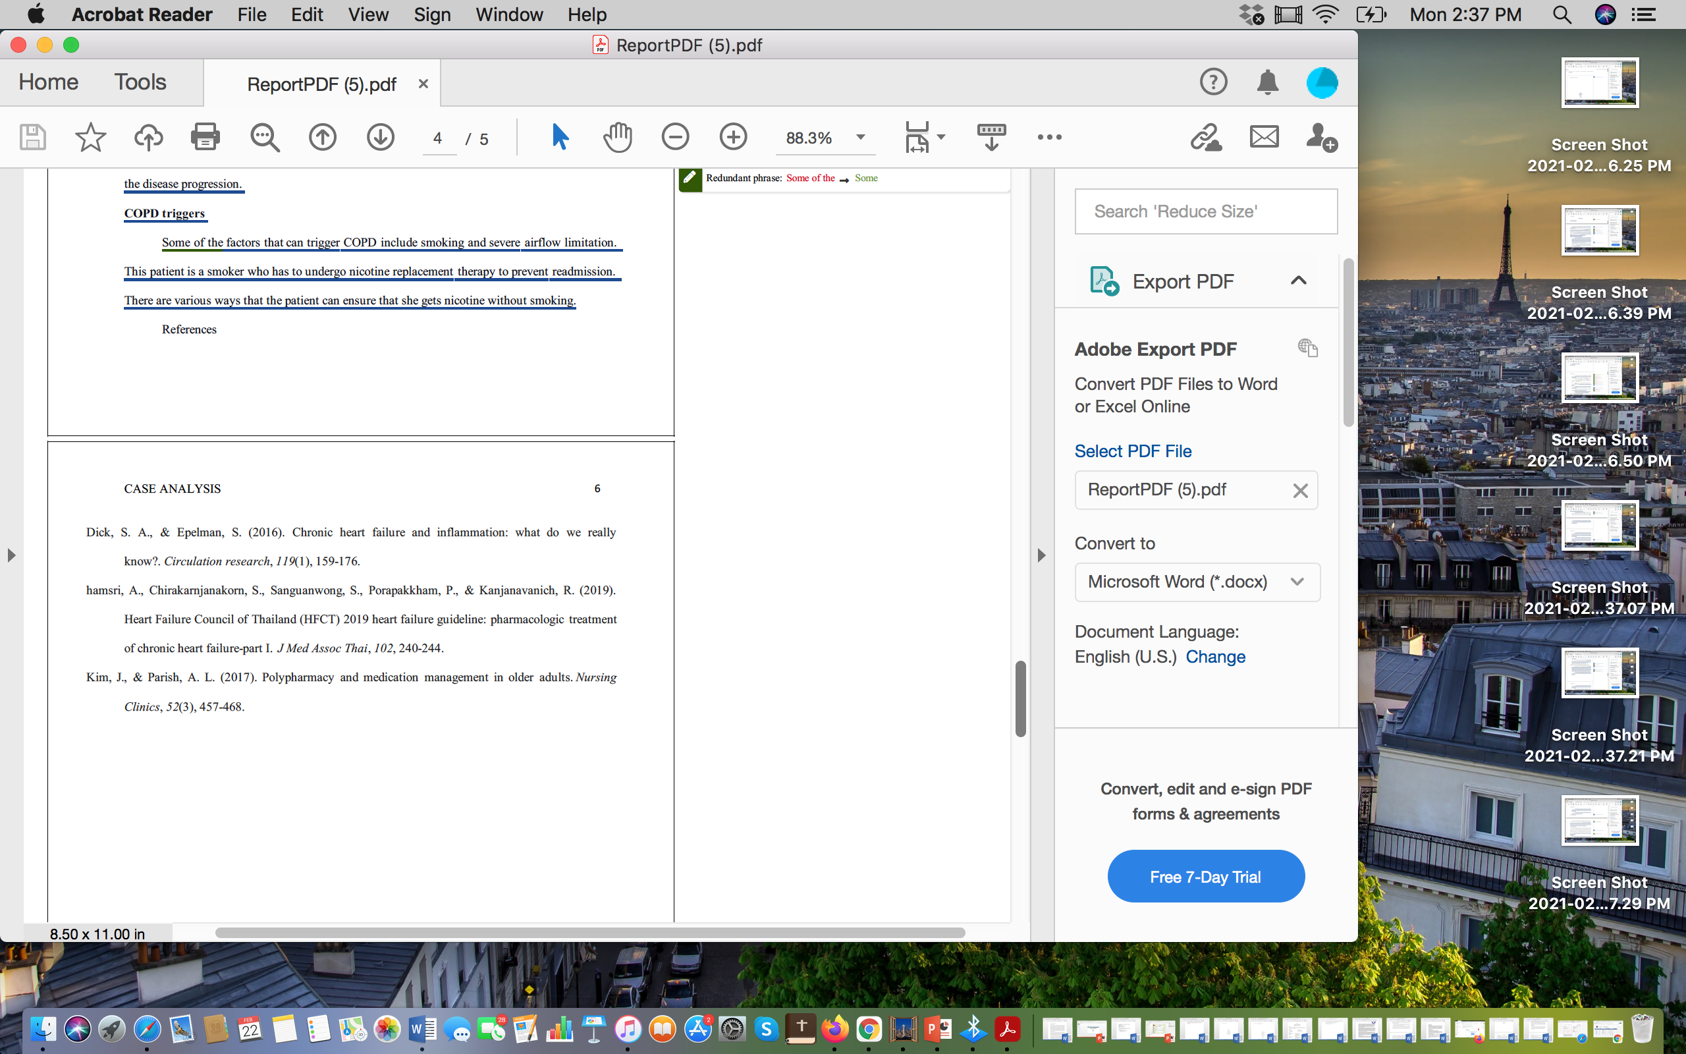Select the Screen Shot 2021-02...6.50 PM desktop file
1686x1054 pixels.
pyautogui.click(x=1600, y=412)
